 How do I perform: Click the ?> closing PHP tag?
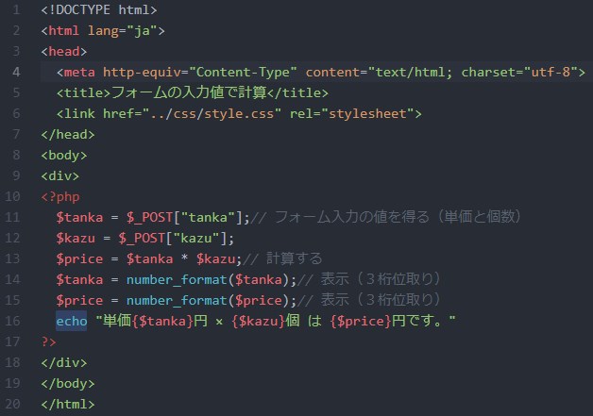[49, 341]
